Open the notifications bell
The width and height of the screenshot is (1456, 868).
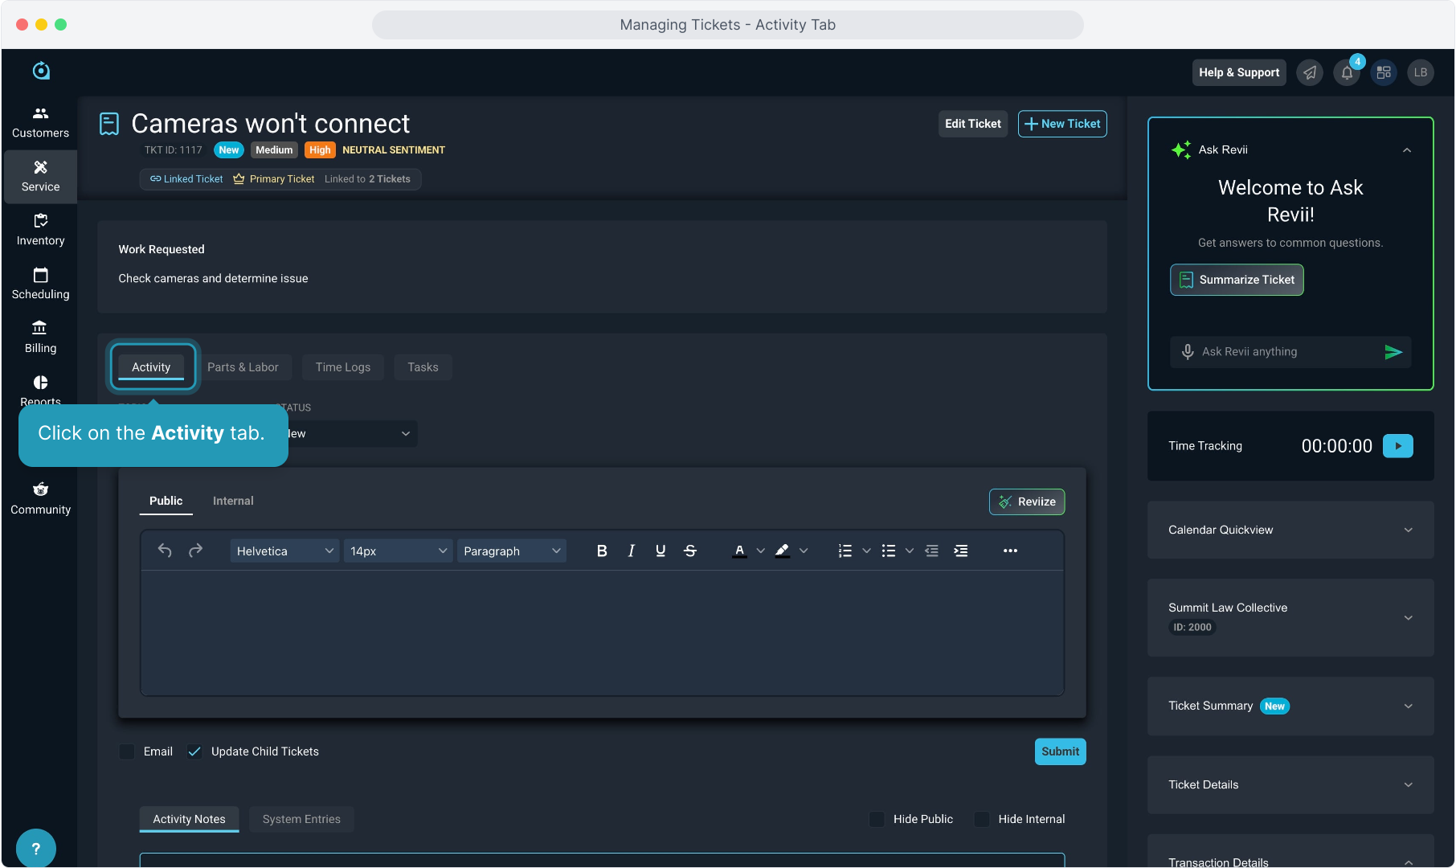point(1347,72)
